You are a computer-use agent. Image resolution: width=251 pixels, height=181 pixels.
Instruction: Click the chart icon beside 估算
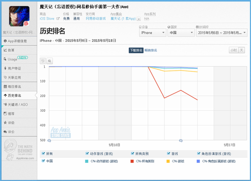(5, 50)
